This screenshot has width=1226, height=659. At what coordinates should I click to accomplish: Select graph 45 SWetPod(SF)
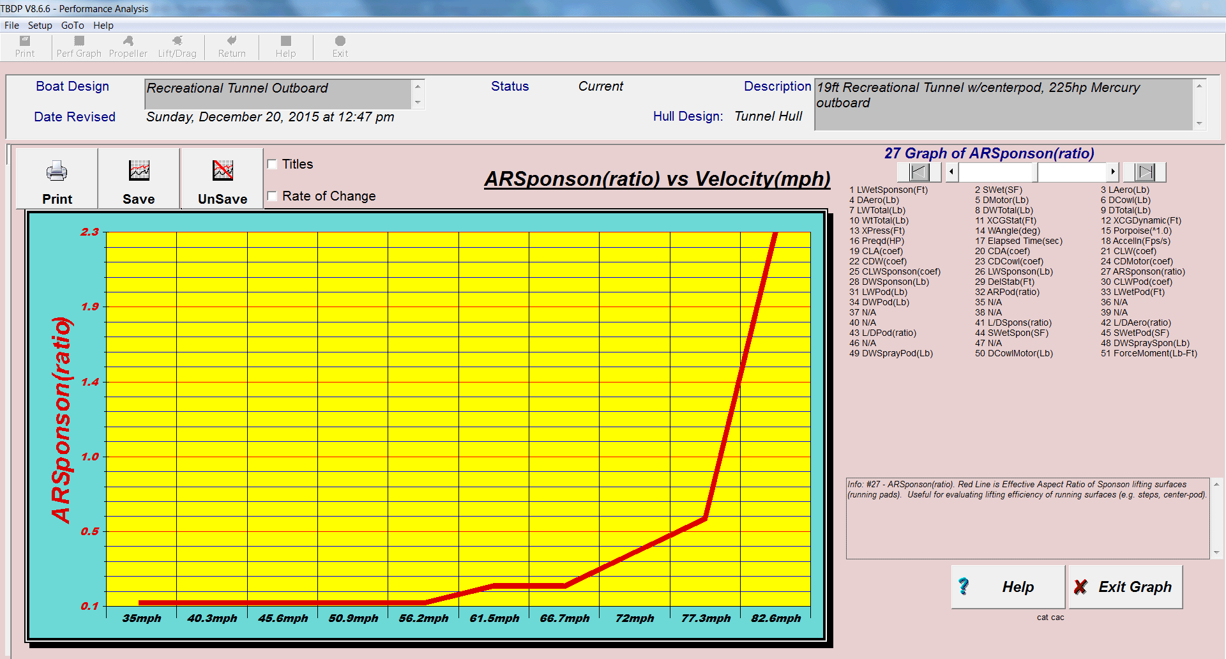click(1135, 333)
